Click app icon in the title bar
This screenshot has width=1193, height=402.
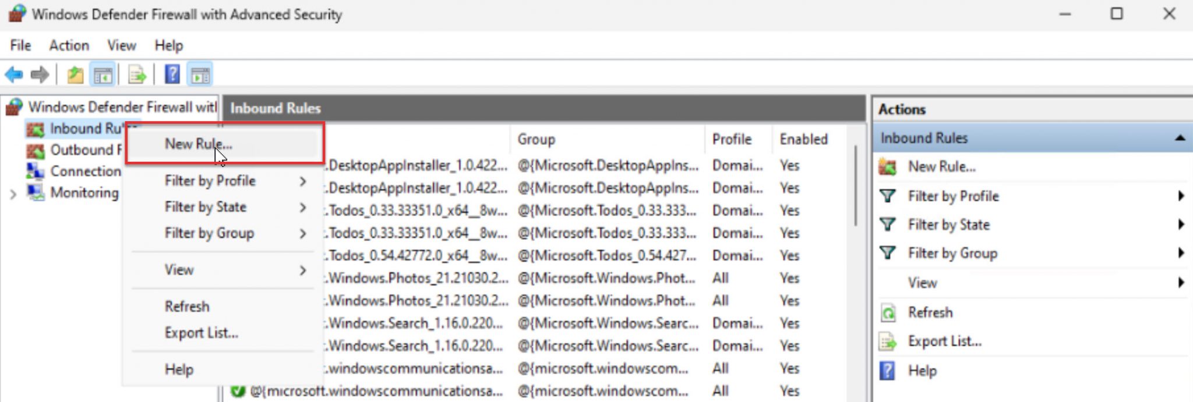pos(17,13)
